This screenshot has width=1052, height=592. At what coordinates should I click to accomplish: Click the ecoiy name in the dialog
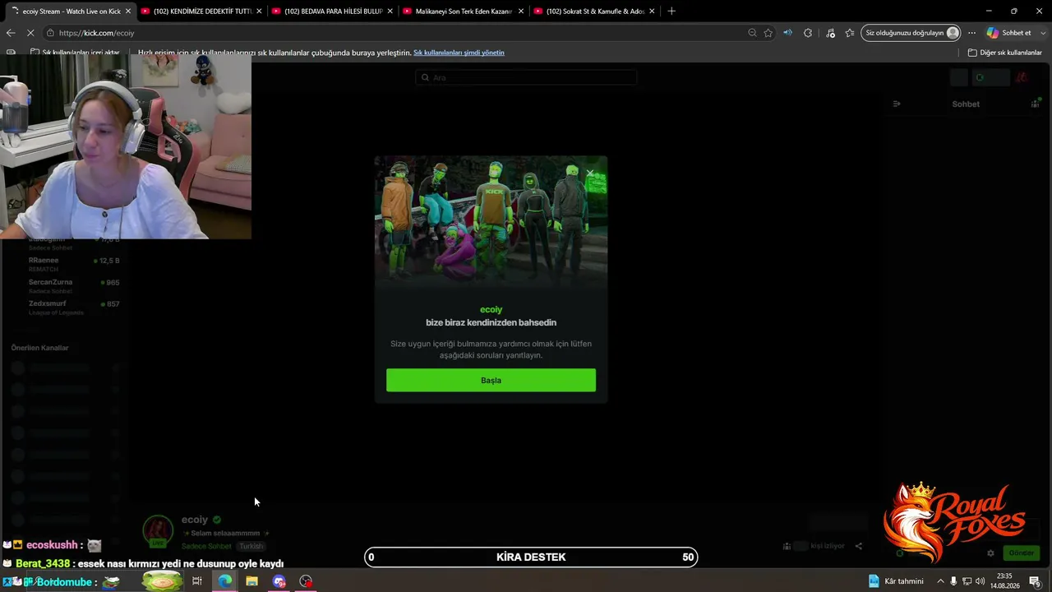[491, 309]
